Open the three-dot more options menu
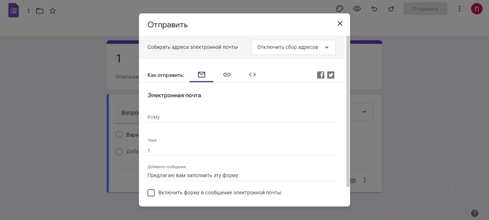 click(x=460, y=9)
